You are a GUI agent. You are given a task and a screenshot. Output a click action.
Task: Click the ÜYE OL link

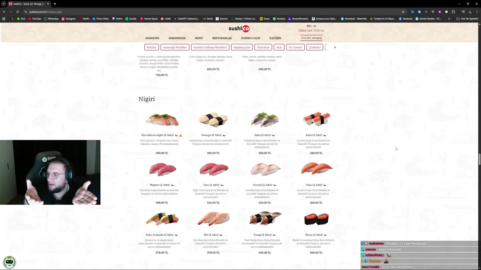pos(319,30)
